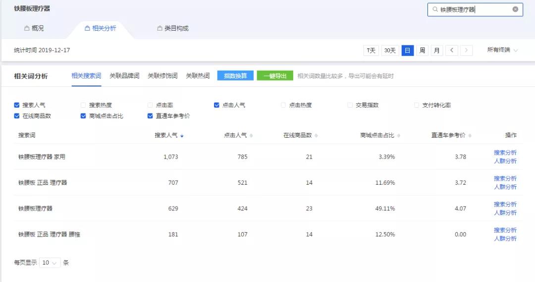Enable the 支付转化率 checkbox

[x=417, y=105]
